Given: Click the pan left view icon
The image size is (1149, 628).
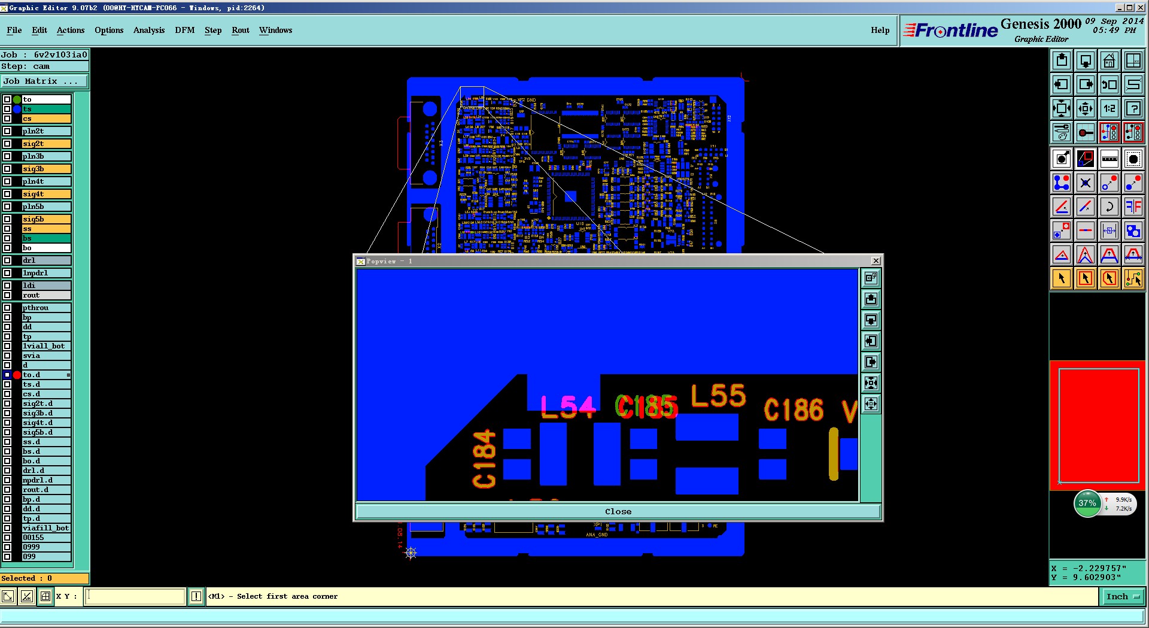Looking at the screenshot, I should (1062, 84).
